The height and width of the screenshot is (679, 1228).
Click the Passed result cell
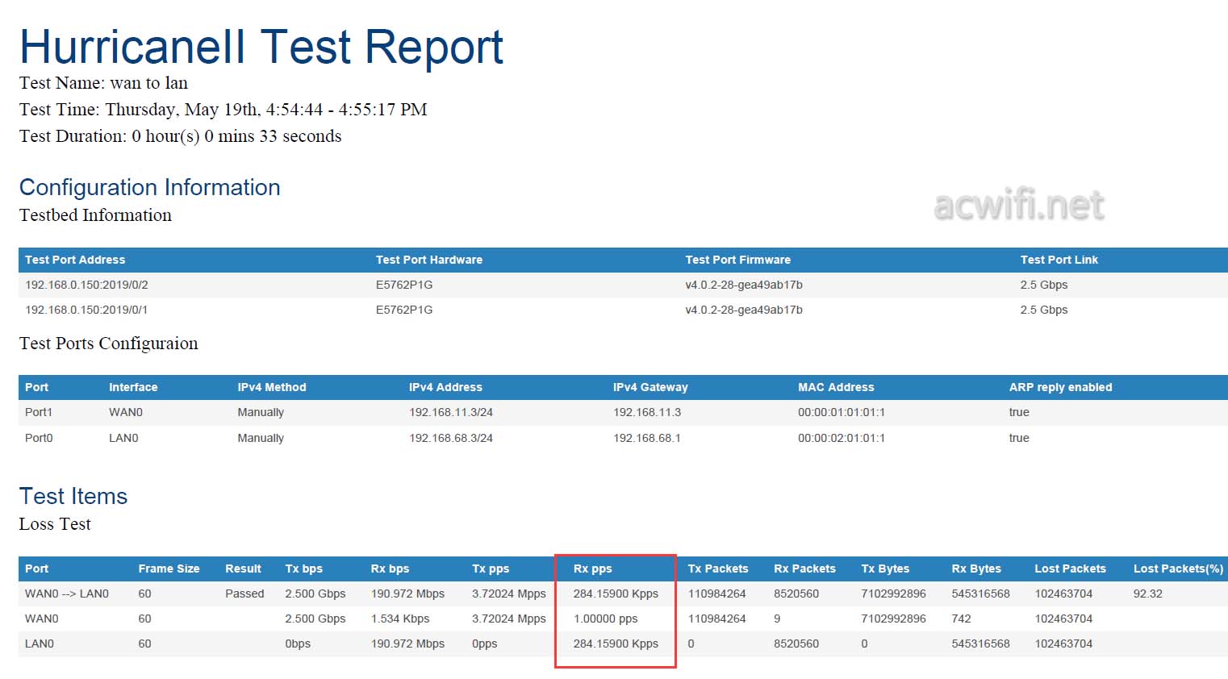point(244,594)
